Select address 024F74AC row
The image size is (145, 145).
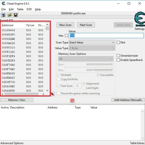pyautogui.click(x=23, y=69)
